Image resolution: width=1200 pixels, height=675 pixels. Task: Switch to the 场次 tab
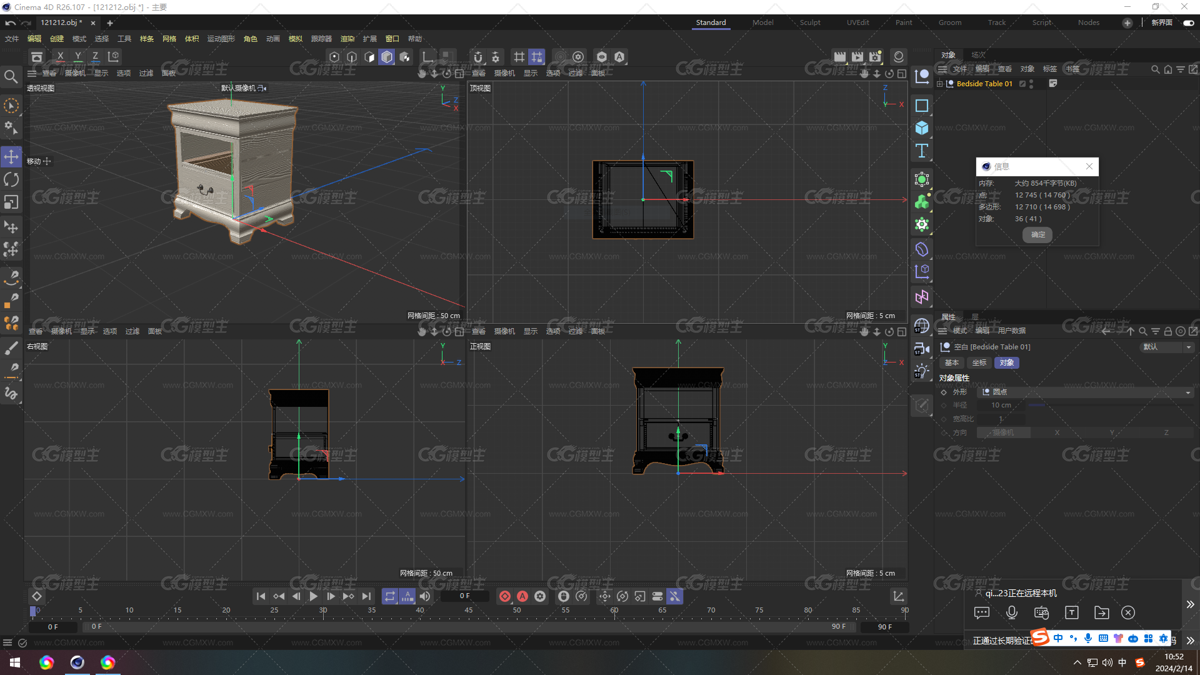click(978, 55)
